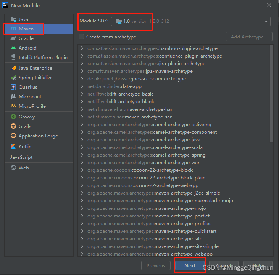Click the Micronaut mu icon
The image size is (279, 275).
(13, 97)
